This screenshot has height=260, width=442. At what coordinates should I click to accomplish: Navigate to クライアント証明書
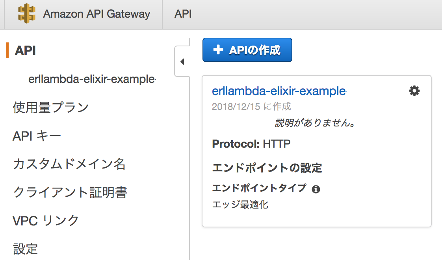pyautogui.click(x=70, y=192)
